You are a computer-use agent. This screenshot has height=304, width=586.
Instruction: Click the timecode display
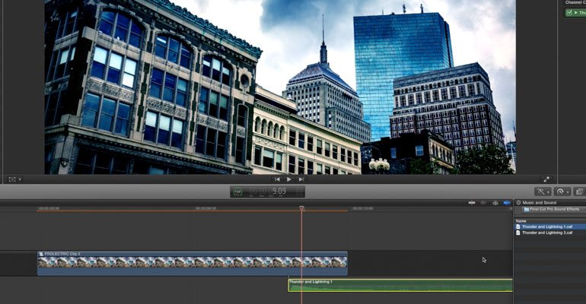268,192
